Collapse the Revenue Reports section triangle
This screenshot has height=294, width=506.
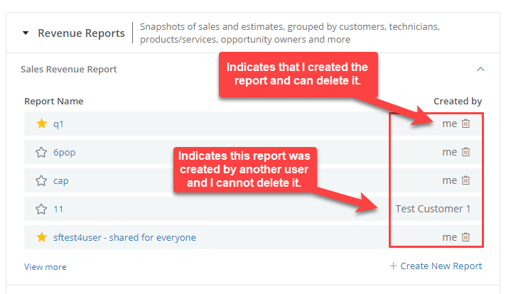click(26, 33)
